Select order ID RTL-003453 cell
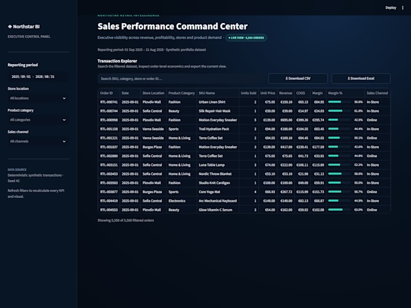This screenshot has height=308, width=411. point(109,174)
